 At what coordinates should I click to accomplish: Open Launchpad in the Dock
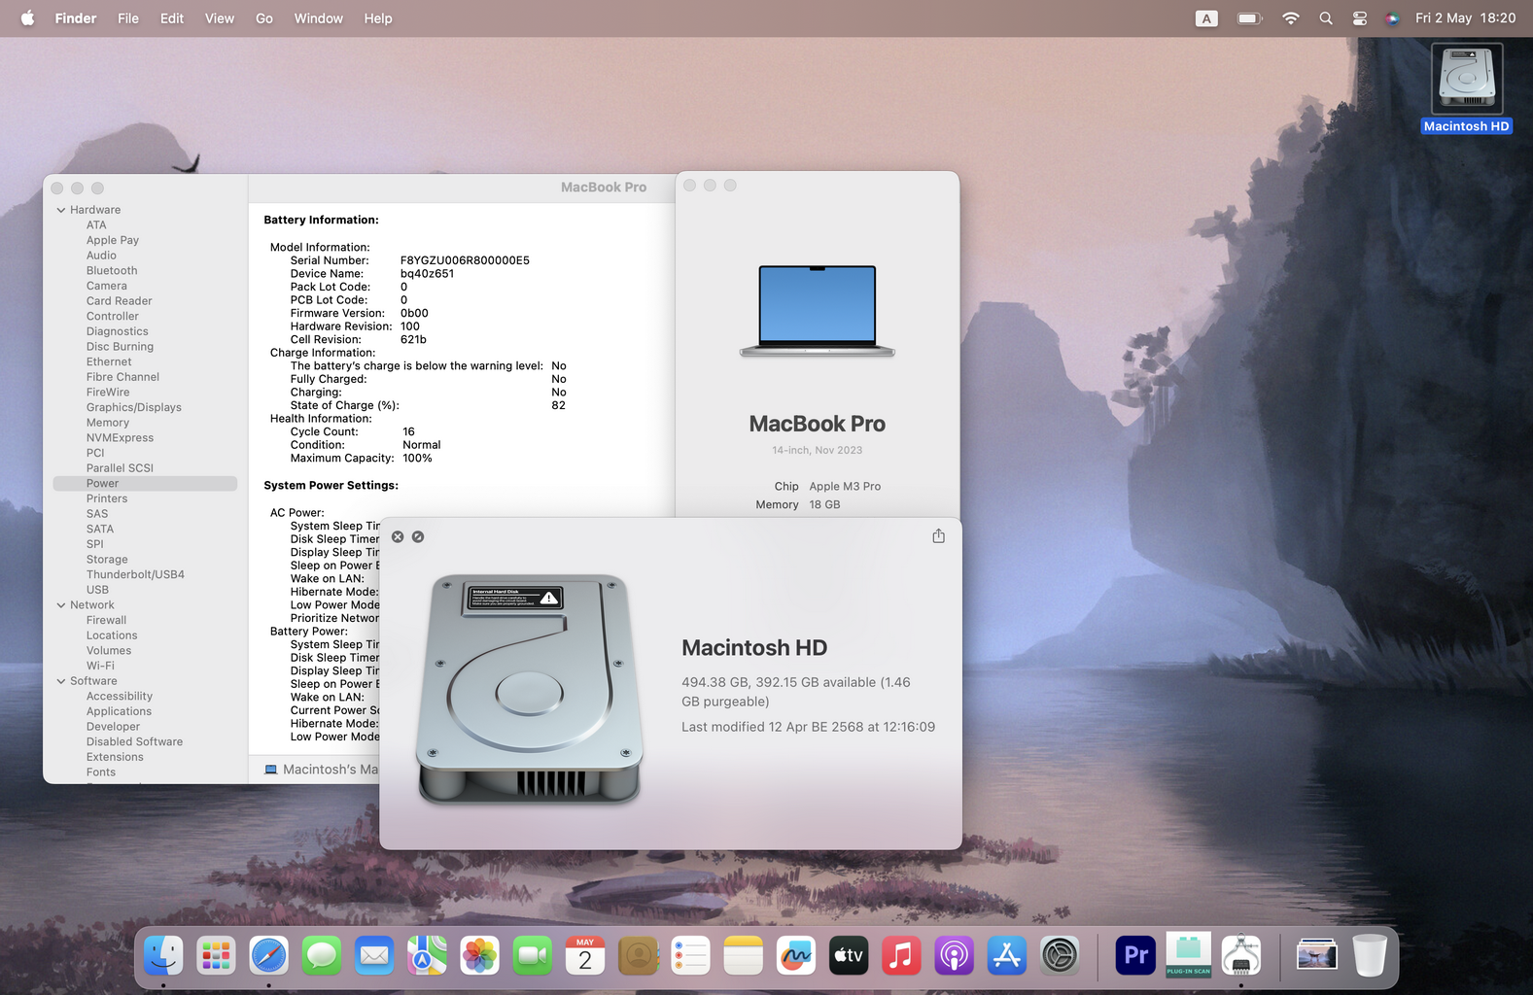click(216, 956)
